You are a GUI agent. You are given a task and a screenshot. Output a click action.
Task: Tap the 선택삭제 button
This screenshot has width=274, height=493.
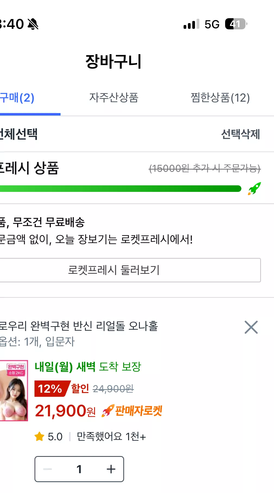[x=241, y=134]
